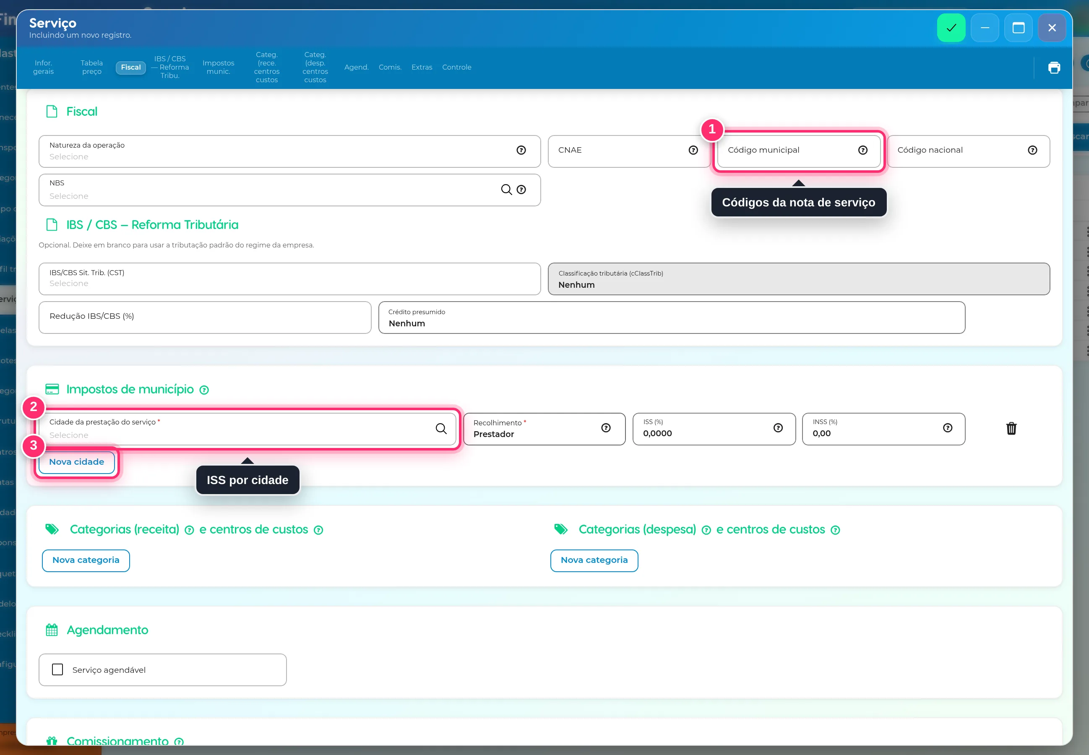This screenshot has width=1089, height=755.
Task: Search city in Cidade da prestação field
Action: (x=441, y=429)
